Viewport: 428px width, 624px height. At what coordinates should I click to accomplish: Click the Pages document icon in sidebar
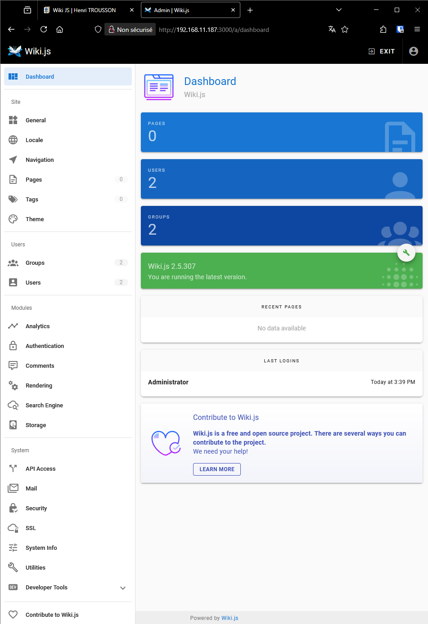pos(13,179)
